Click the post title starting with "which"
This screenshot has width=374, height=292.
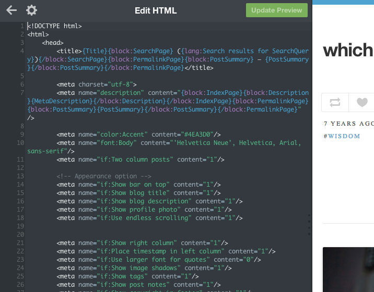(x=348, y=50)
